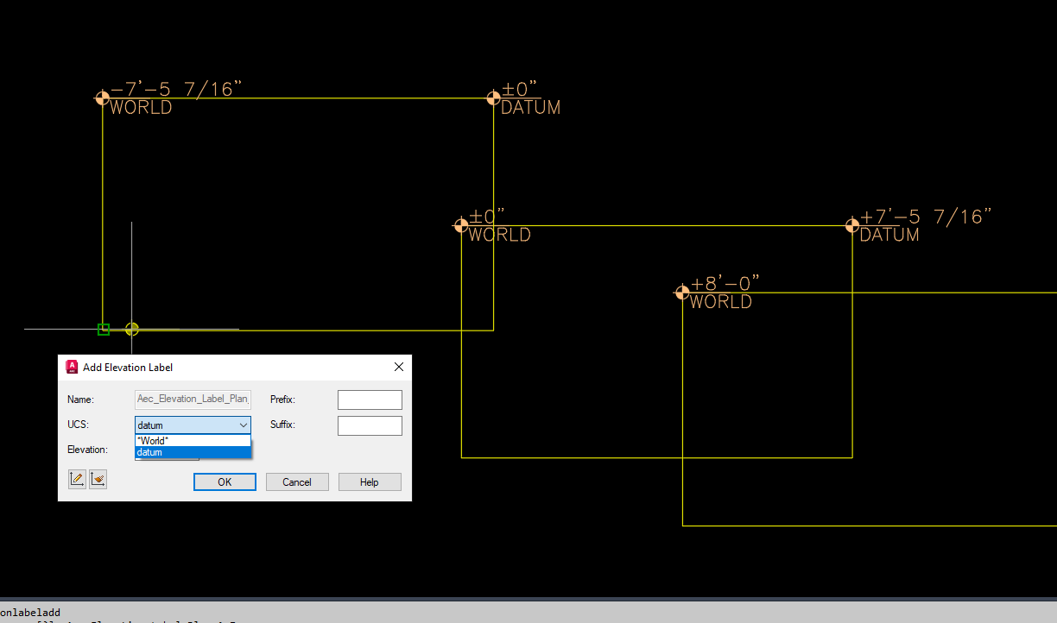1057x623 pixels.
Task: Open the UCS dropdown arrow
Action: click(244, 425)
